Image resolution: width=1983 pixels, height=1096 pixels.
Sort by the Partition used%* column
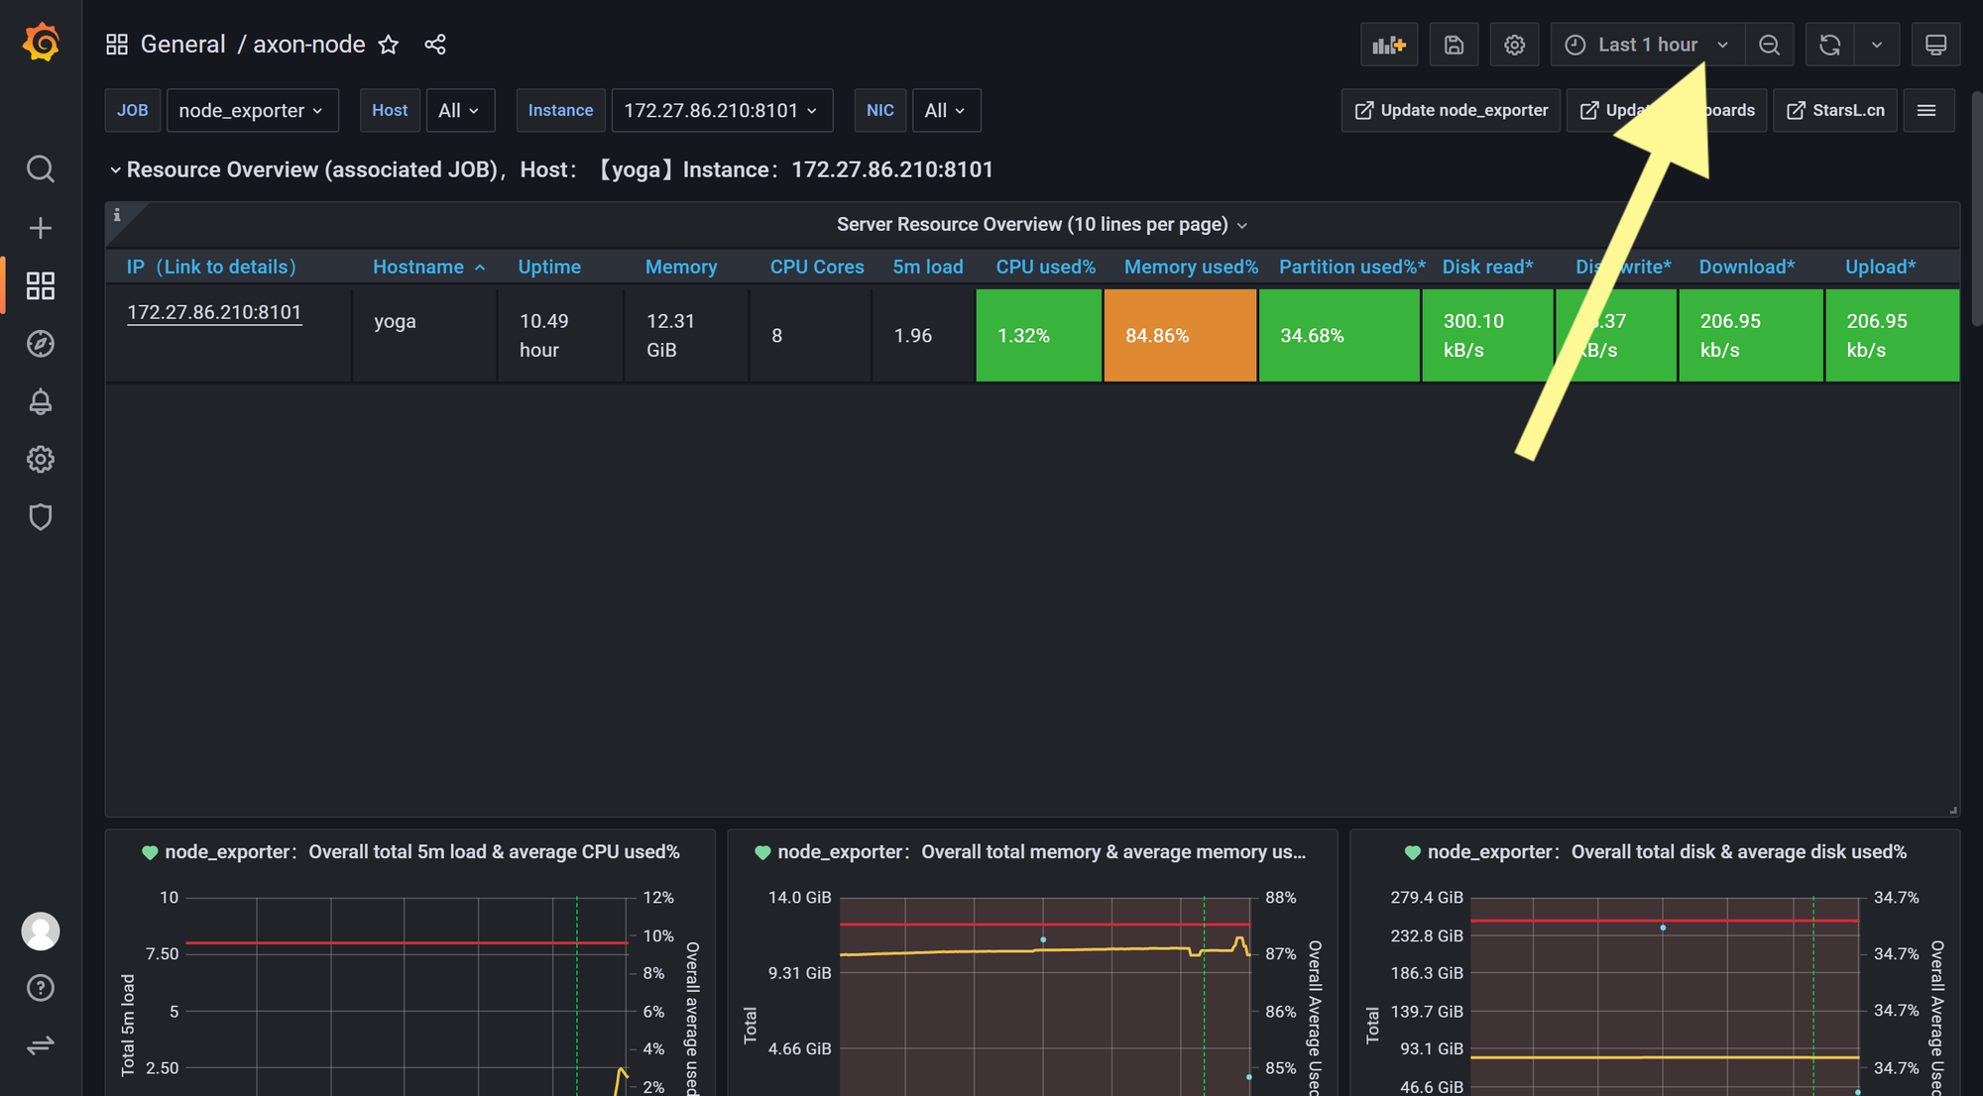click(x=1352, y=267)
